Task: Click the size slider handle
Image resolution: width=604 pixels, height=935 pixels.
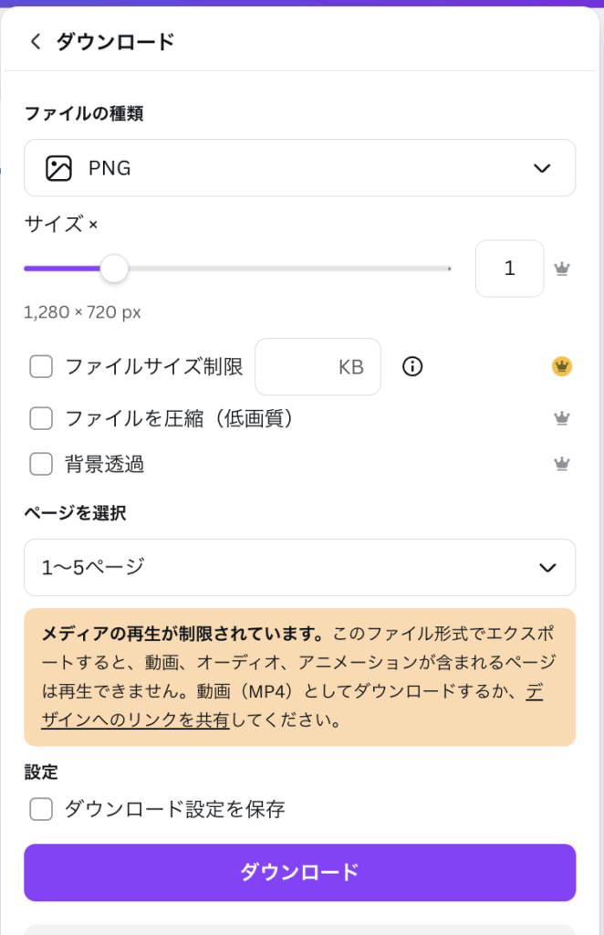Action: [x=114, y=268]
